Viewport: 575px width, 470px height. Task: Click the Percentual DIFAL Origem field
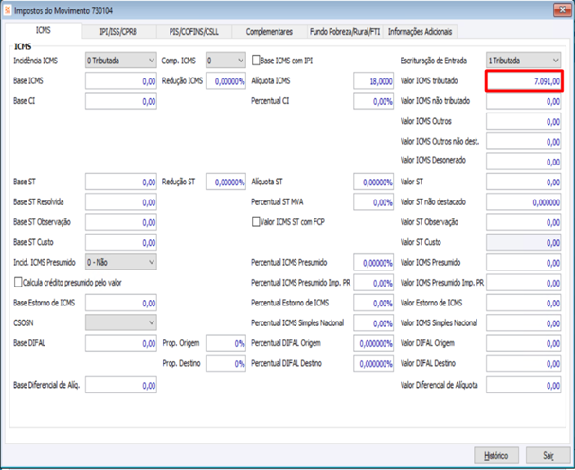point(373,343)
